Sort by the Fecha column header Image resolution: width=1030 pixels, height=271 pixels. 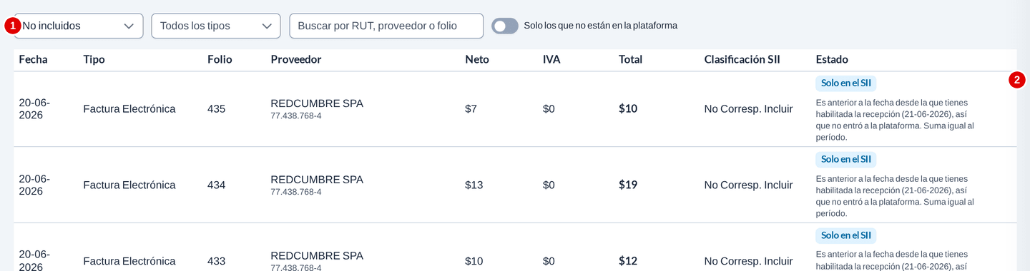pyautogui.click(x=33, y=59)
